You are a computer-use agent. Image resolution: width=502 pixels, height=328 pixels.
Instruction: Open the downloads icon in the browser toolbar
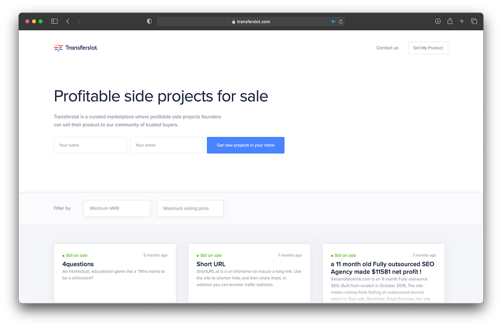(437, 21)
